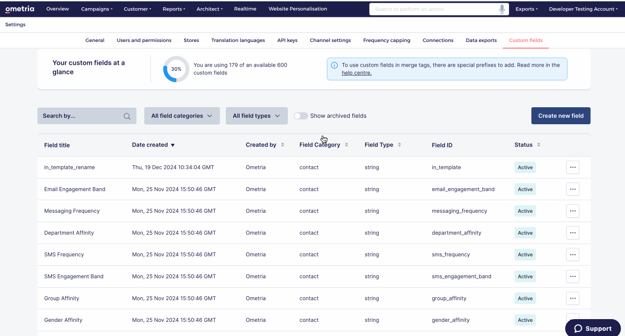Open the options menu for Messaging Frequency row
The image size is (625, 336).
tap(572, 211)
